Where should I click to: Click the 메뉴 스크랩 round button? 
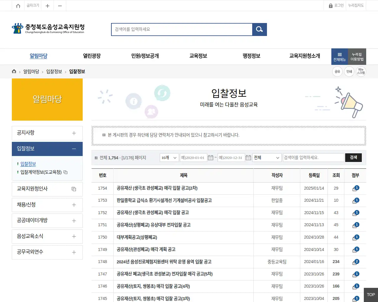click(x=361, y=71)
